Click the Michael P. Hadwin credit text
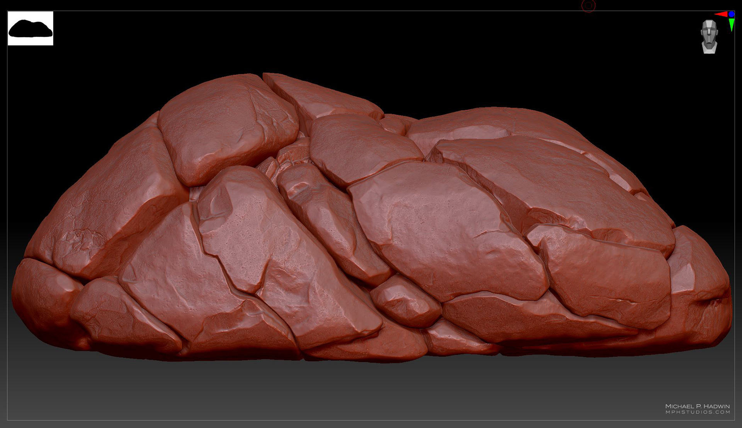Image resolution: width=742 pixels, height=428 pixels. pyautogui.click(x=698, y=406)
